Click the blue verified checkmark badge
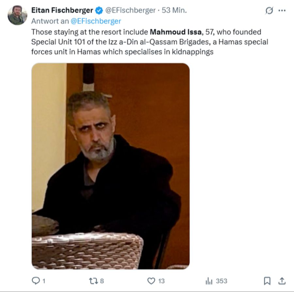This screenshot has width=294, height=292. [99, 10]
